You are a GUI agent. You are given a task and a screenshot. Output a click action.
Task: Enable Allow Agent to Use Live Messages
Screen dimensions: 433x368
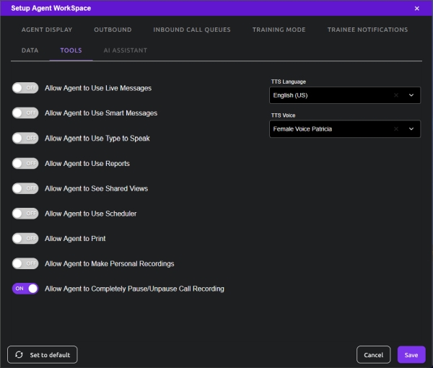[x=25, y=88]
